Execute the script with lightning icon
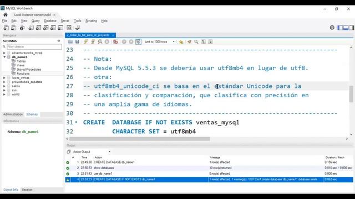355x199 pixels. click(x=86, y=42)
